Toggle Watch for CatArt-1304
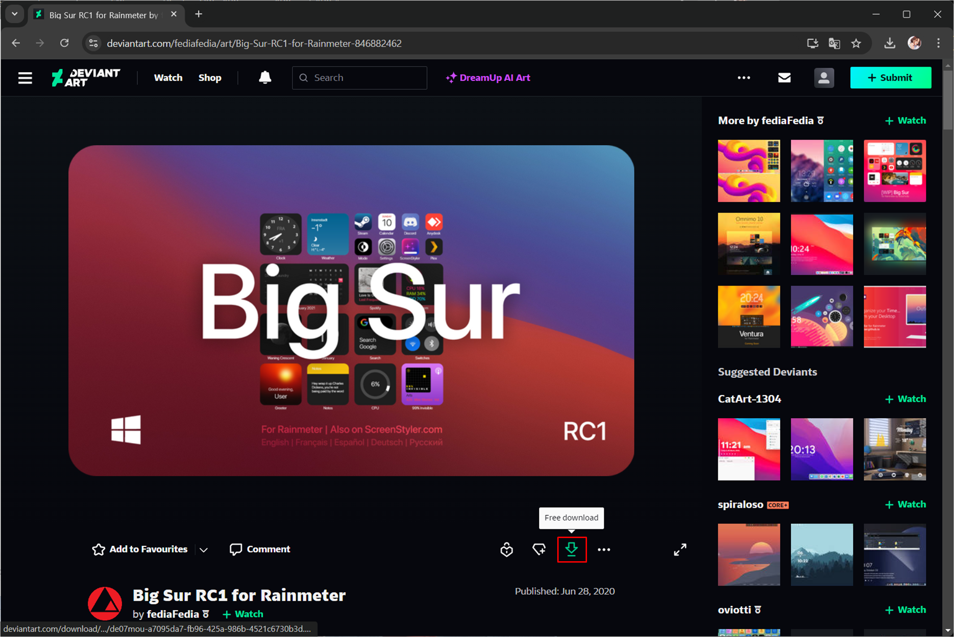The width and height of the screenshot is (954, 637). coord(905,399)
